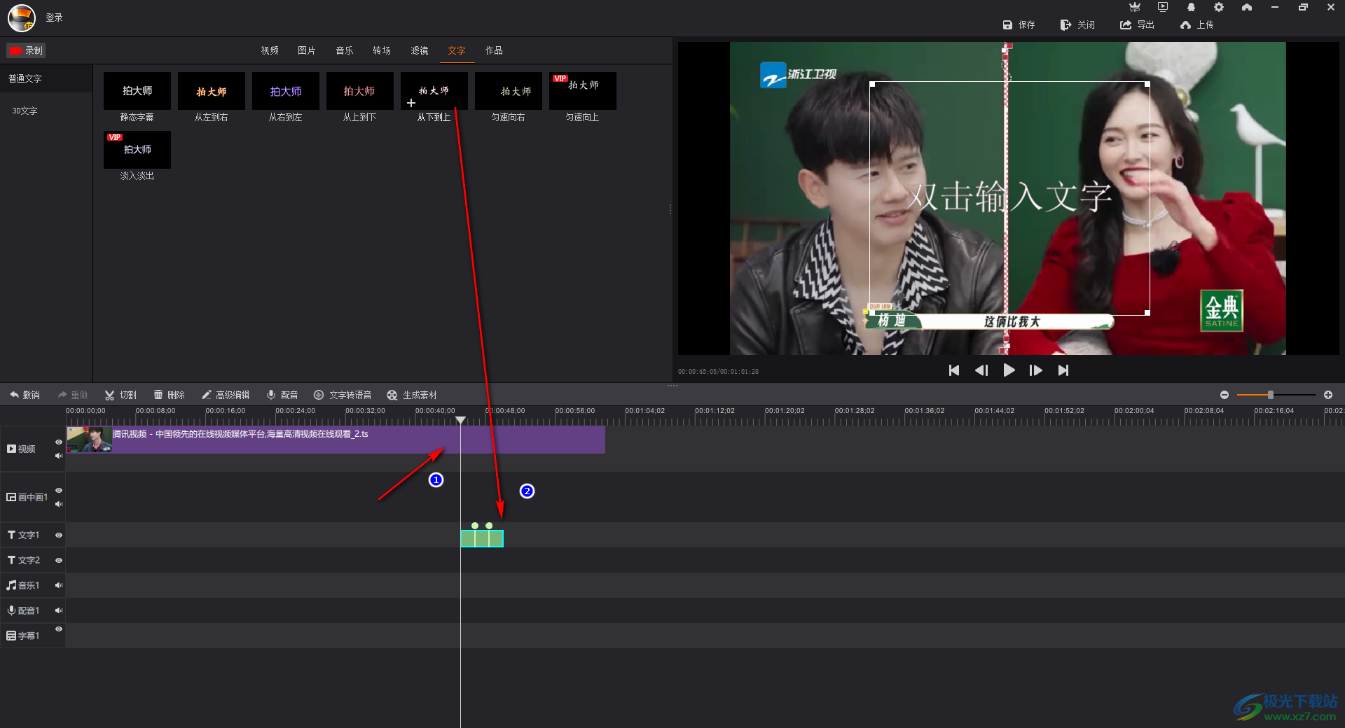Choose the 从上到下 text animation thumbnail
1345x728 pixels.
coord(360,91)
